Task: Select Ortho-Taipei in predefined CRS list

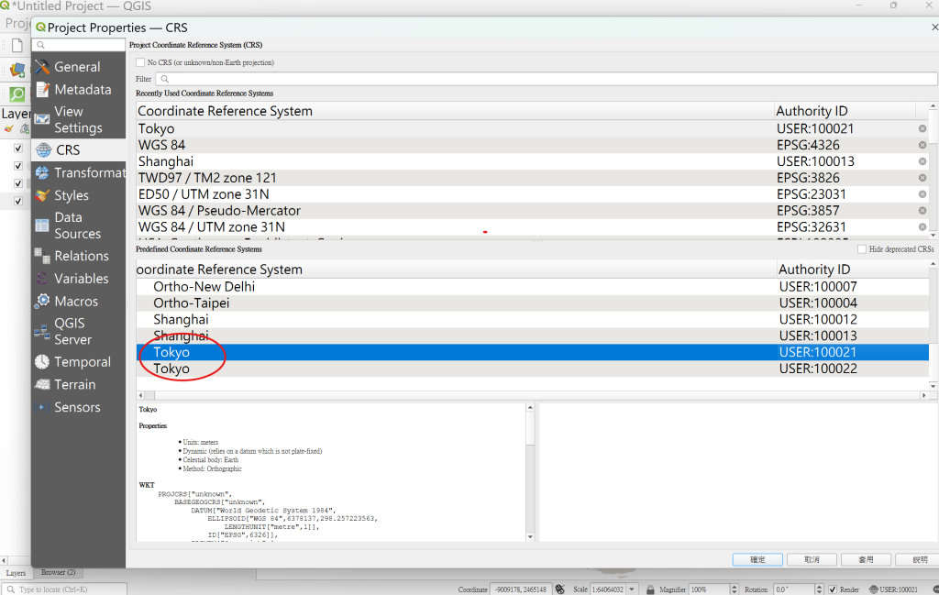Action: pyautogui.click(x=533, y=303)
